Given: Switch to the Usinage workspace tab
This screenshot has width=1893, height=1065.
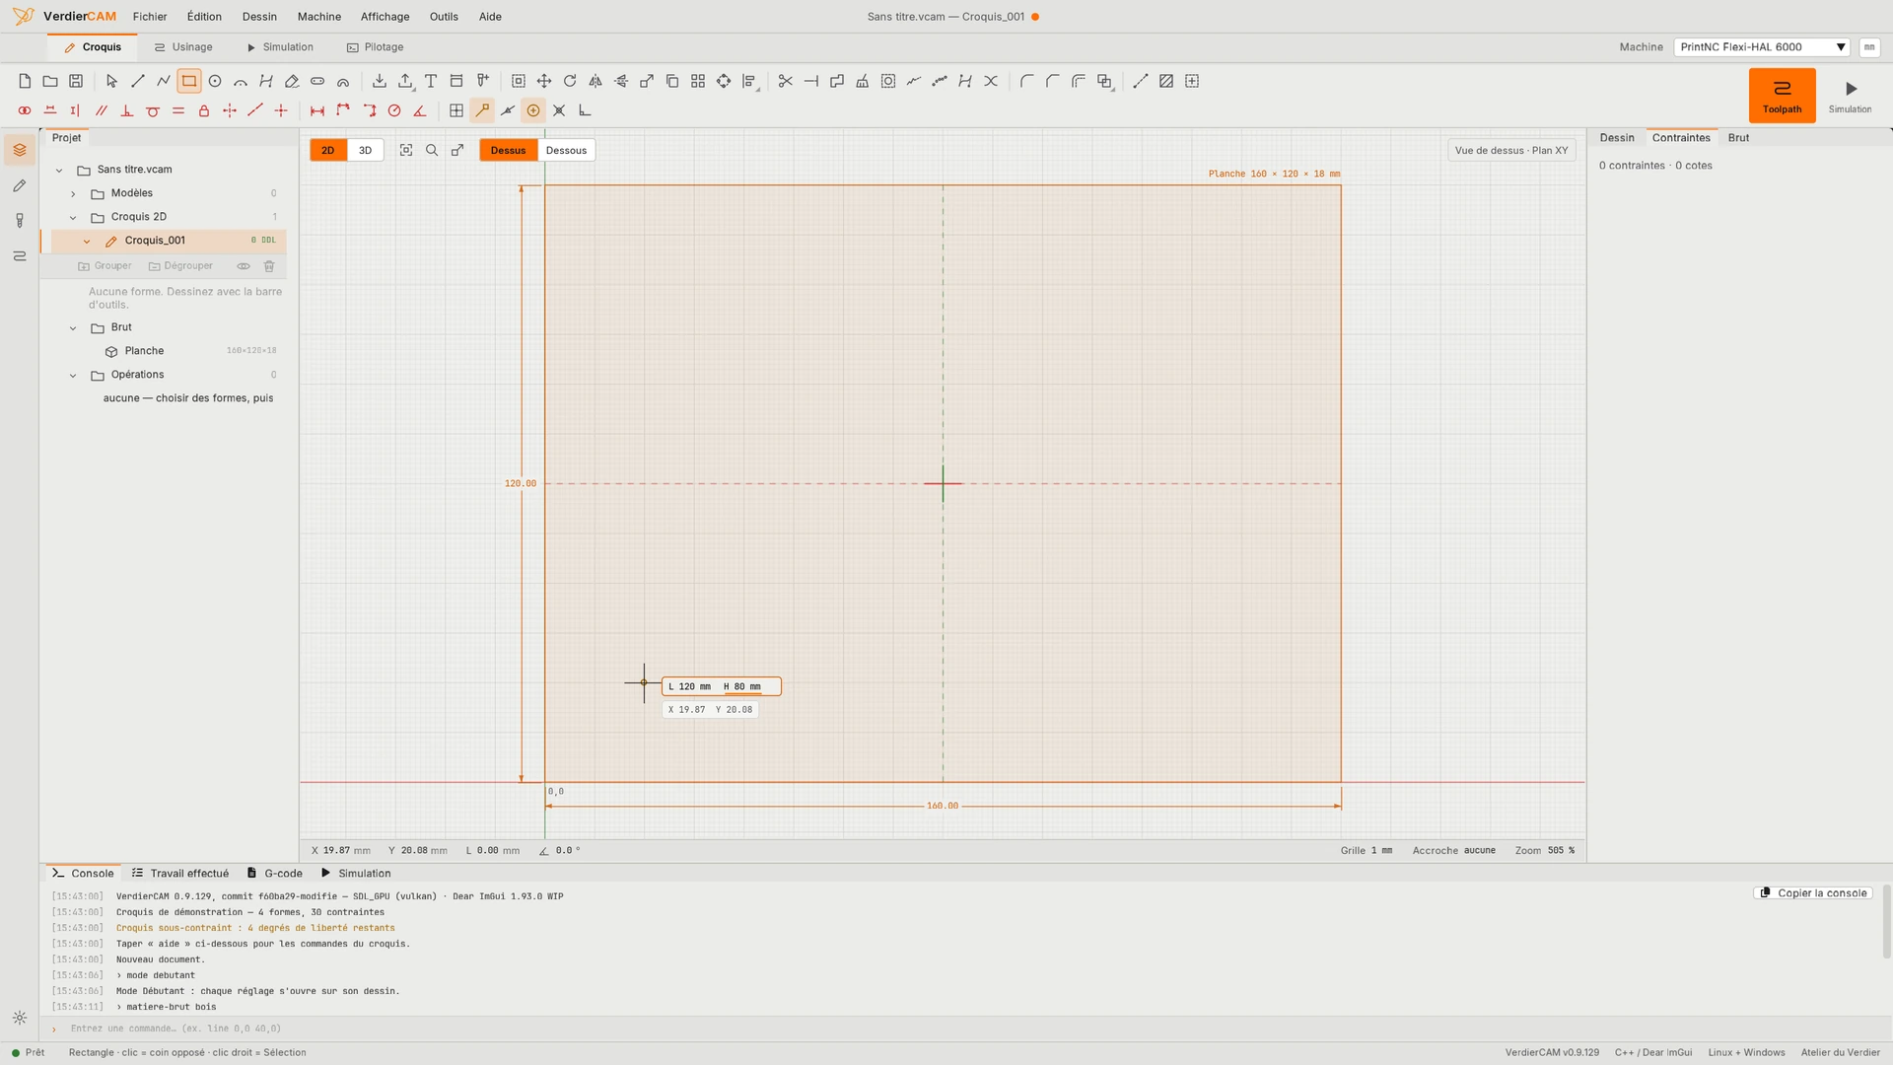Looking at the screenshot, I should (183, 46).
